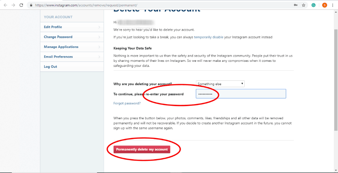
Task: Open the 'Something else' reason dropdown
Action: coord(220,84)
